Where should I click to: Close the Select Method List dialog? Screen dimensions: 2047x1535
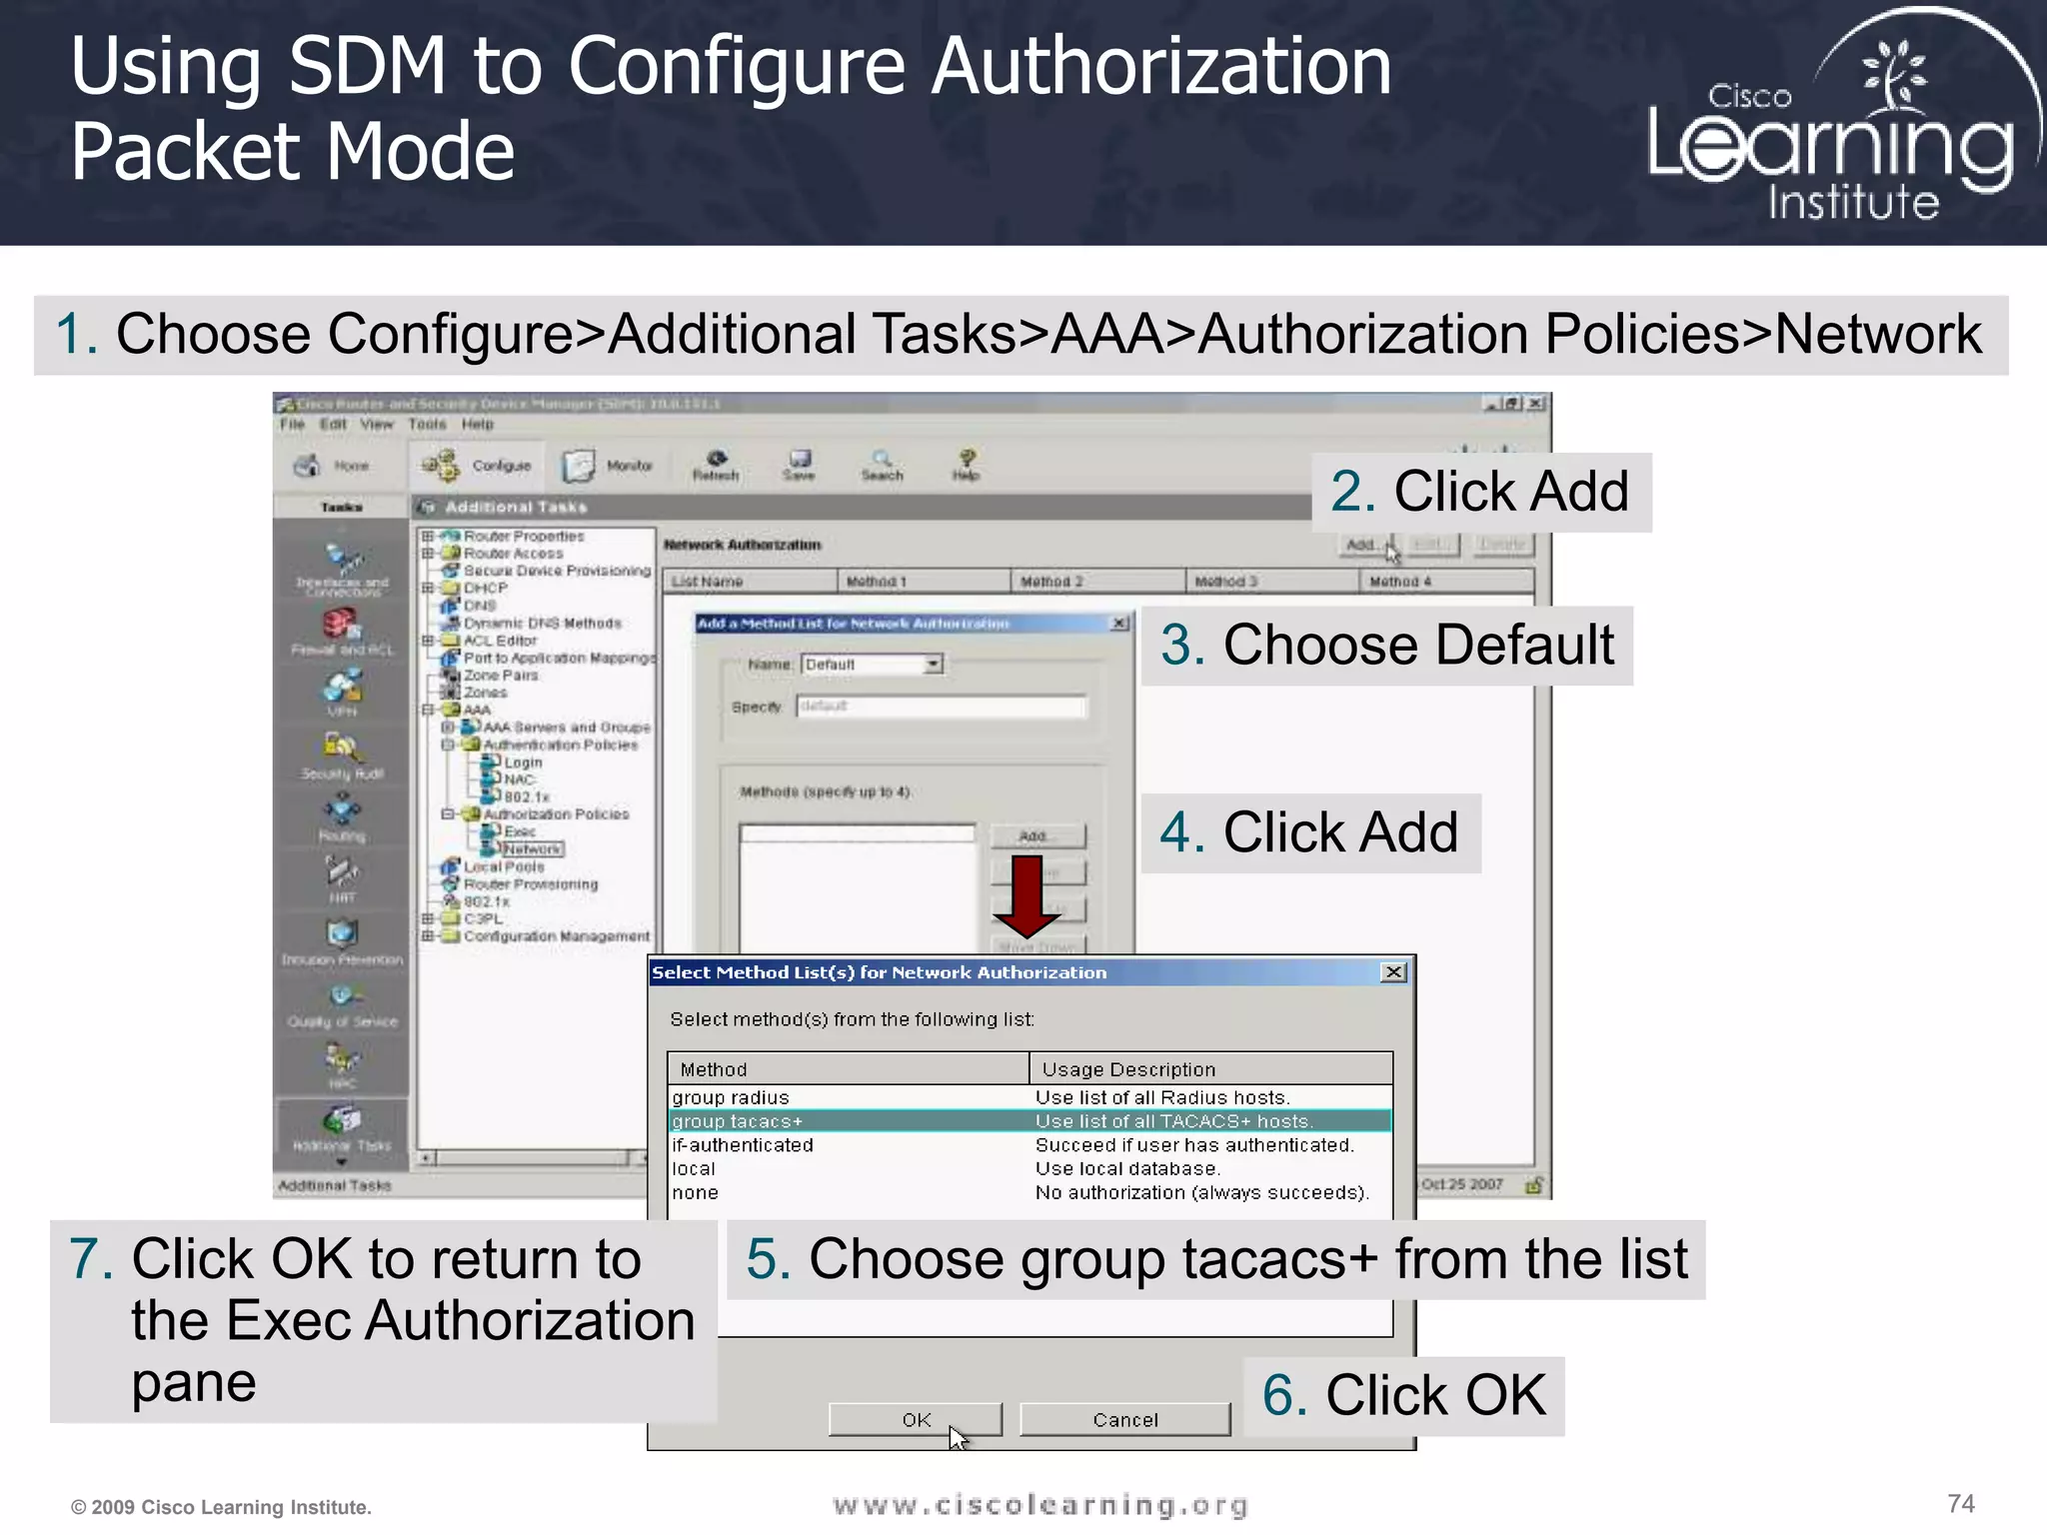pos(1393,972)
